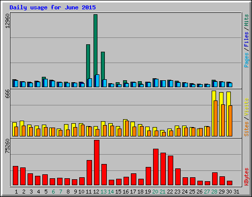Click the day 12 axis label

point(96,192)
